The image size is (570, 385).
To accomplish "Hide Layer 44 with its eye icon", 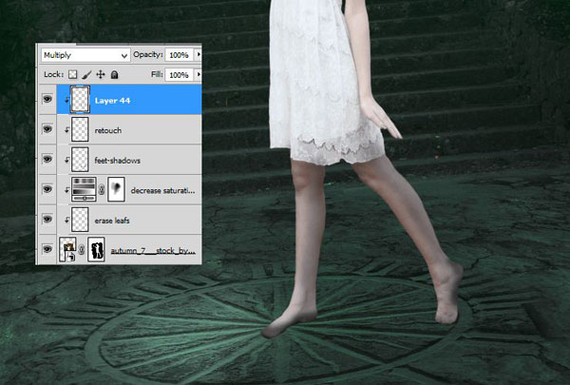I will coord(47,100).
